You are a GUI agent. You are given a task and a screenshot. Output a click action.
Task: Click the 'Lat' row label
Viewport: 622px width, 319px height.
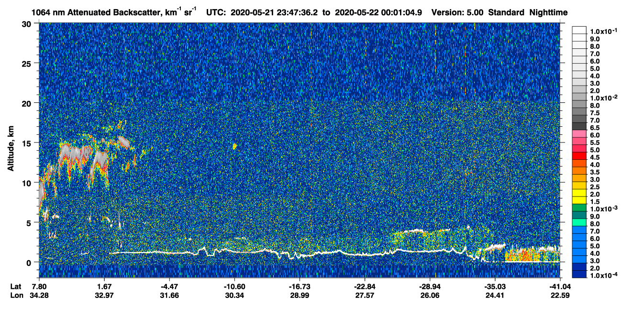(15, 286)
